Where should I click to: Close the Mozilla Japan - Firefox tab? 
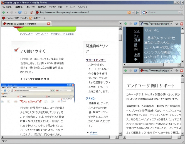pos(49,24)
